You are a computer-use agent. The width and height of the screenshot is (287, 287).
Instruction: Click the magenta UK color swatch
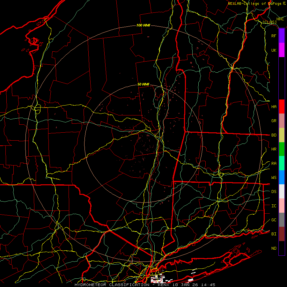[282, 50]
